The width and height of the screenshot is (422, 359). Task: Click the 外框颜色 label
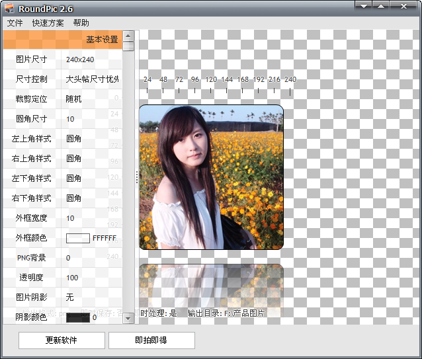[x=32, y=238]
